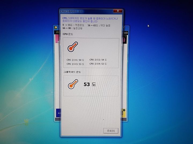Image resolution: width=193 pixels, height=144 pixels.
Task: Click the pink thumbnail in background window
Action: coord(57,39)
